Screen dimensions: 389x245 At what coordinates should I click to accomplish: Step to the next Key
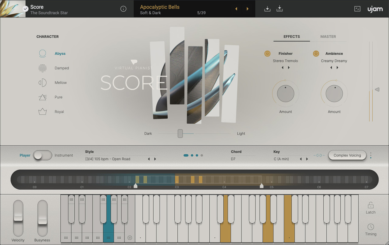(307, 159)
